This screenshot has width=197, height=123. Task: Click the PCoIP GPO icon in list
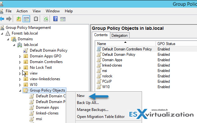click(99, 81)
